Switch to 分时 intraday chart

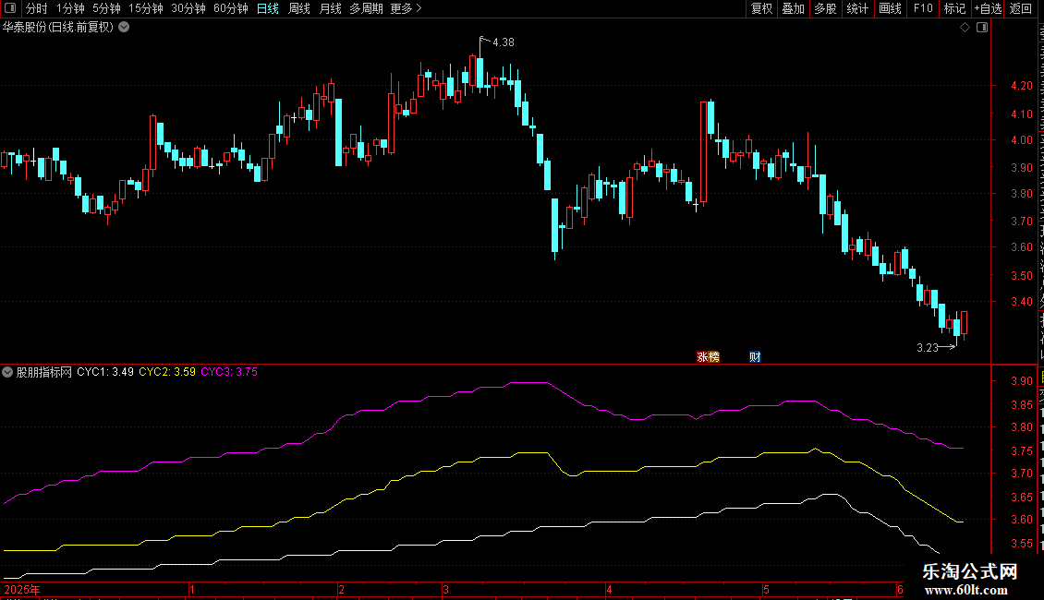click(x=37, y=8)
